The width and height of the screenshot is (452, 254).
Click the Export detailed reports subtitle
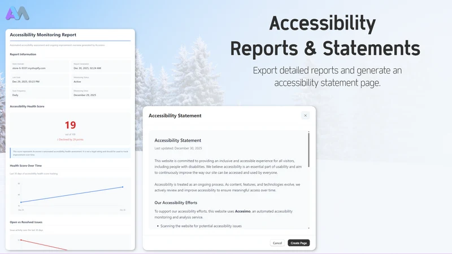coord(327,76)
